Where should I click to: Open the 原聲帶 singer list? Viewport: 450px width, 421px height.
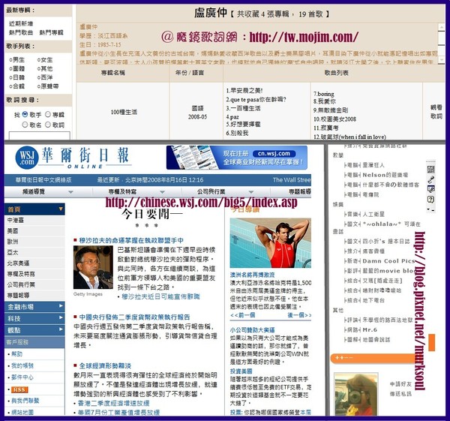click(x=49, y=86)
